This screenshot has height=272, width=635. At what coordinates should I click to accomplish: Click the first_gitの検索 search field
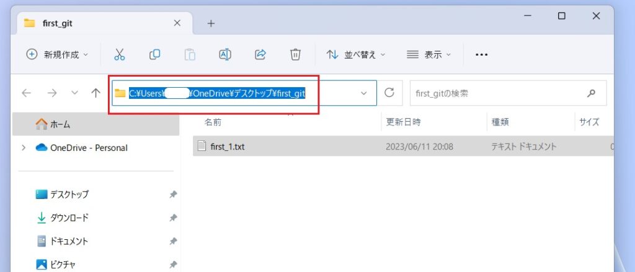click(x=496, y=93)
